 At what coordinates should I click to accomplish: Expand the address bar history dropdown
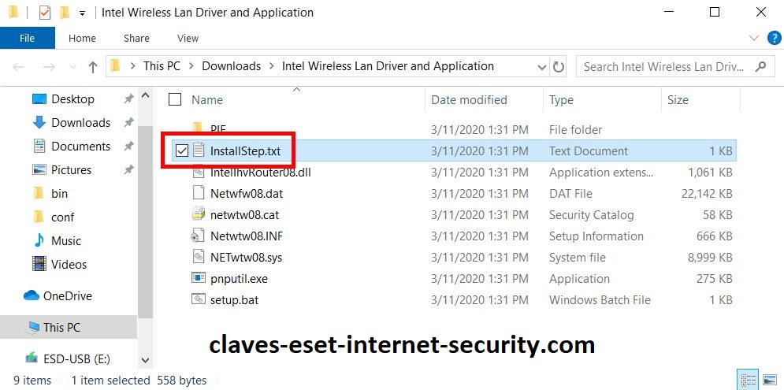[541, 67]
